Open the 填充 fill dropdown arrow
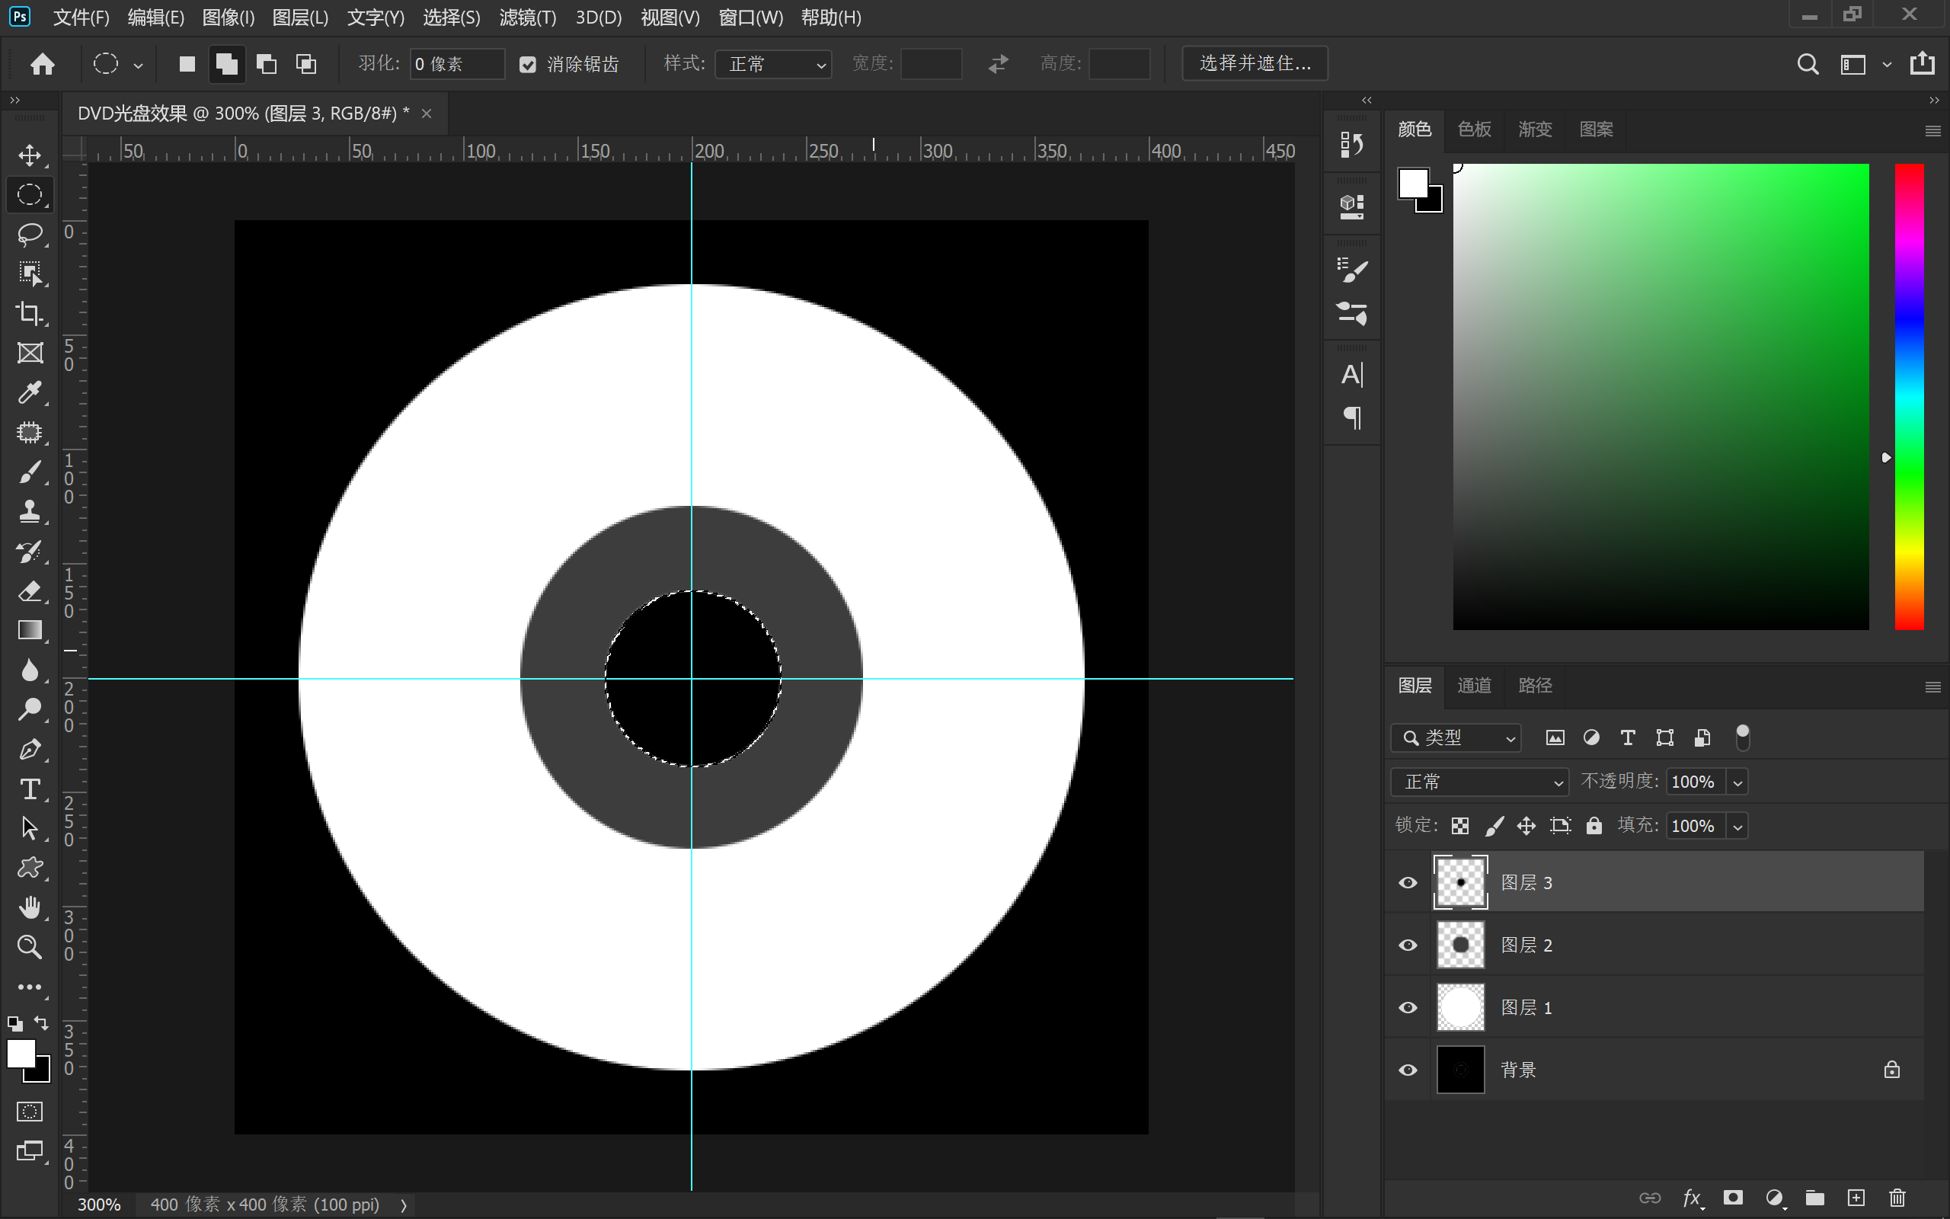 tap(1738, 827)
